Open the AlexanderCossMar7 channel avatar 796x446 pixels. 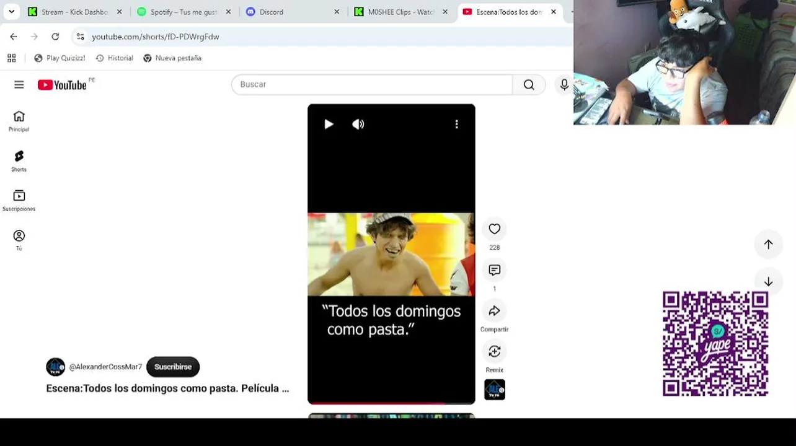pos(56,367)
